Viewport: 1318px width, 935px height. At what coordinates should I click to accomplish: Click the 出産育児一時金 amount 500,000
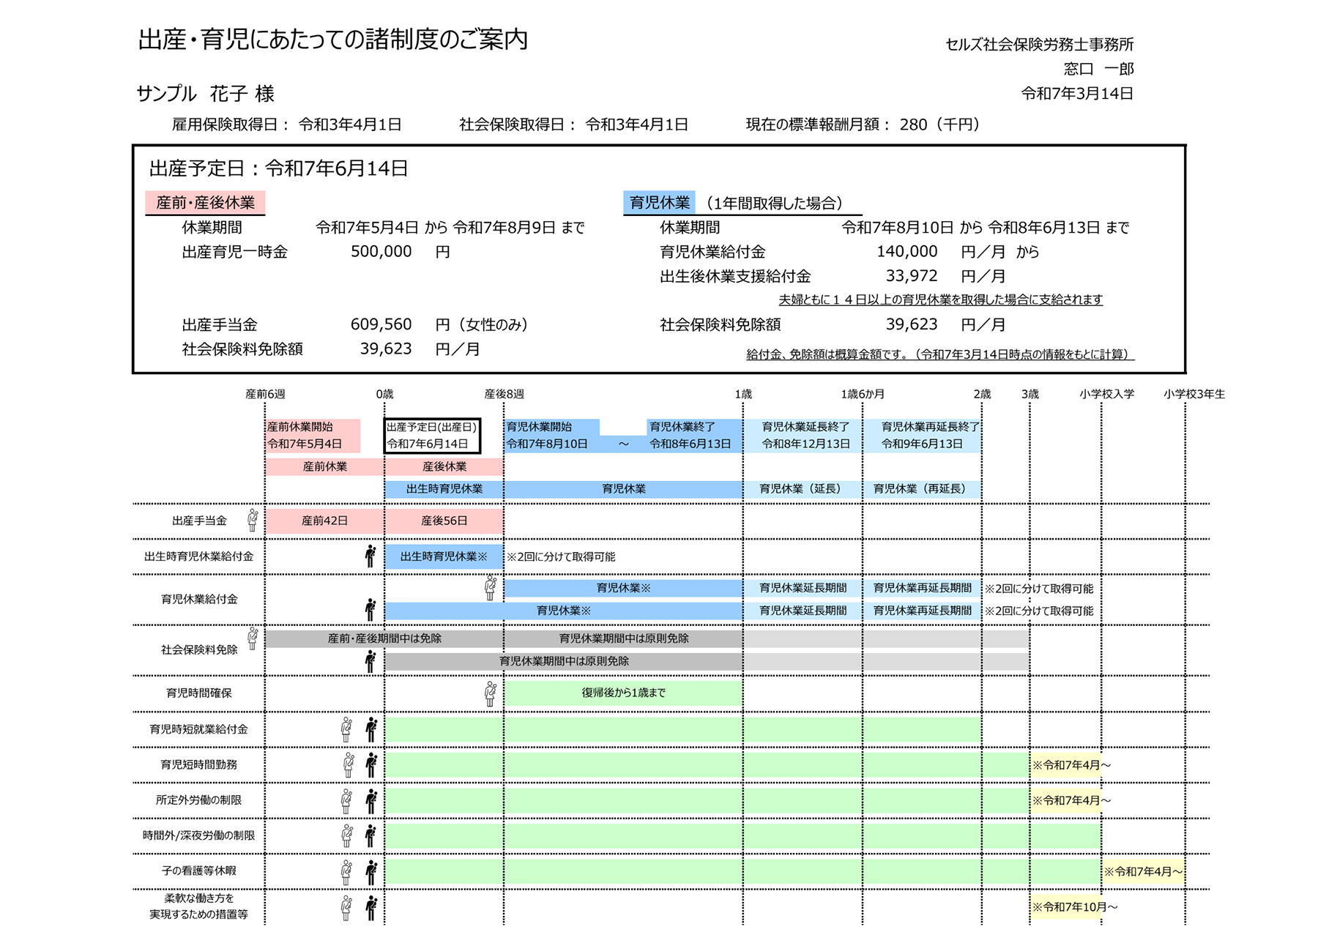[381, 252]
